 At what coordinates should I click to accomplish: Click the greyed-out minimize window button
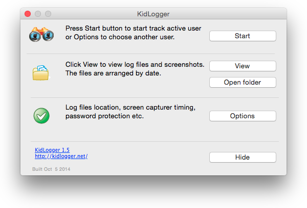tap(38, 14)
